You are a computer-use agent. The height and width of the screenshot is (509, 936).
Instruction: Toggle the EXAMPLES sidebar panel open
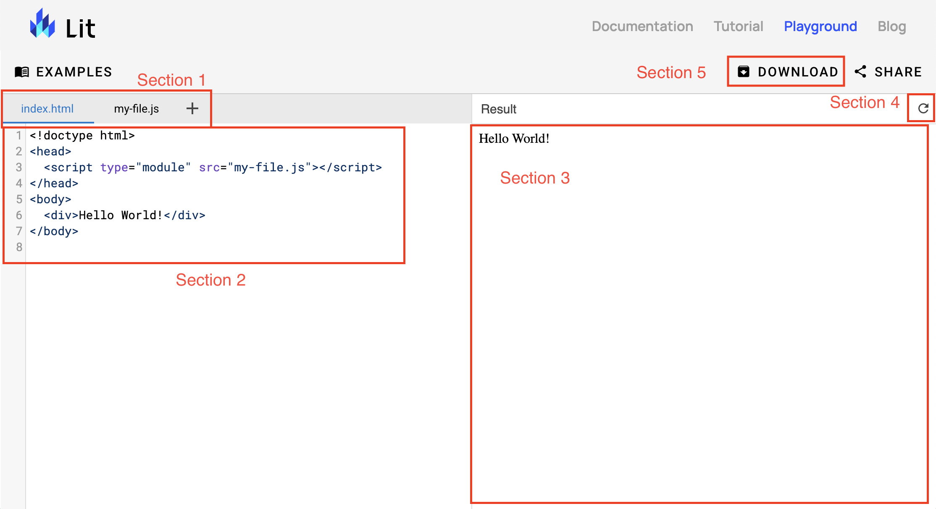(x=62, y=71)
